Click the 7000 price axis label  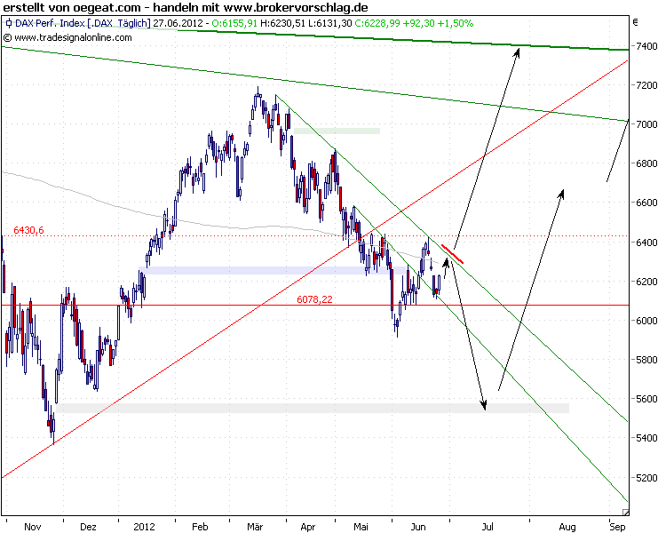(646, 124)
